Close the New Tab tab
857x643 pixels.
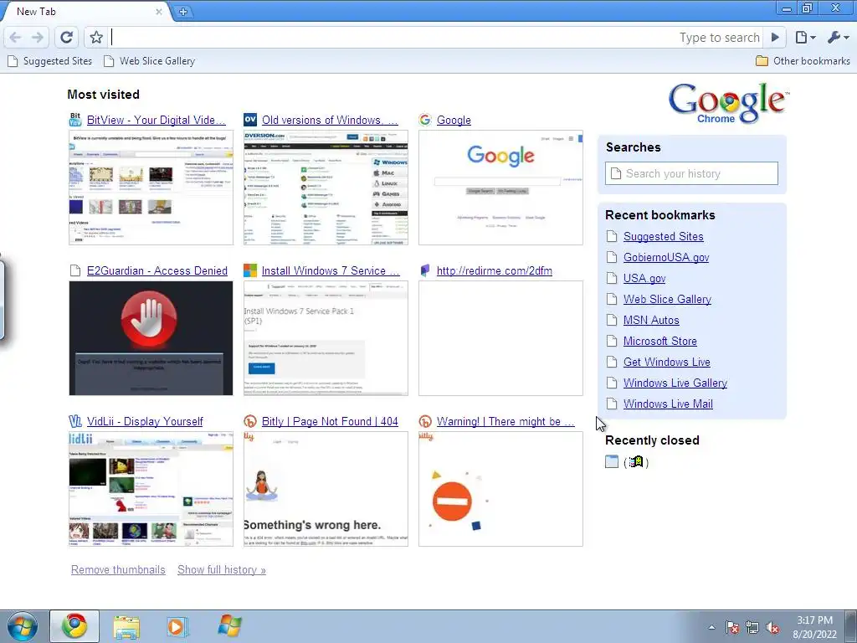click(159, 12)
